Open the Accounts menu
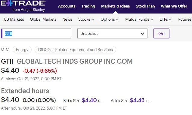 pos(67,6)
